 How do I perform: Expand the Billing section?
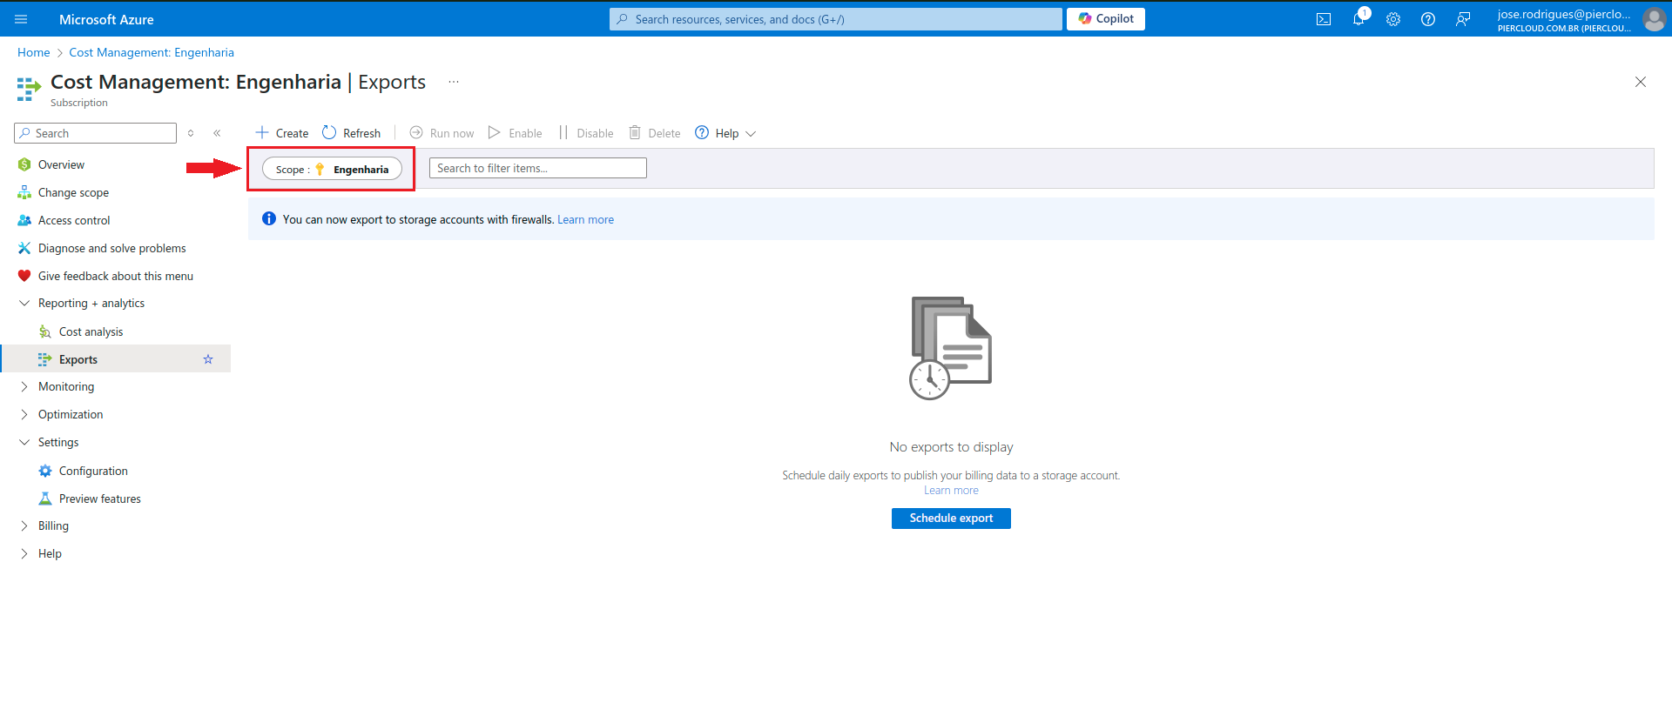[x=53, y=526]
